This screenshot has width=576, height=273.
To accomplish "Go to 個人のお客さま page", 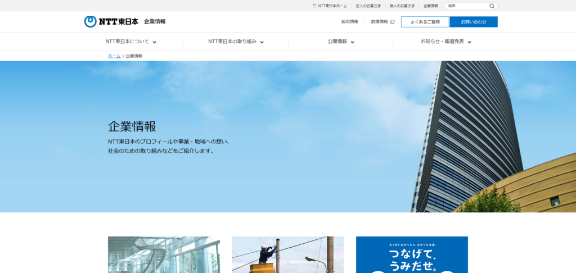I will click(402, 6).
